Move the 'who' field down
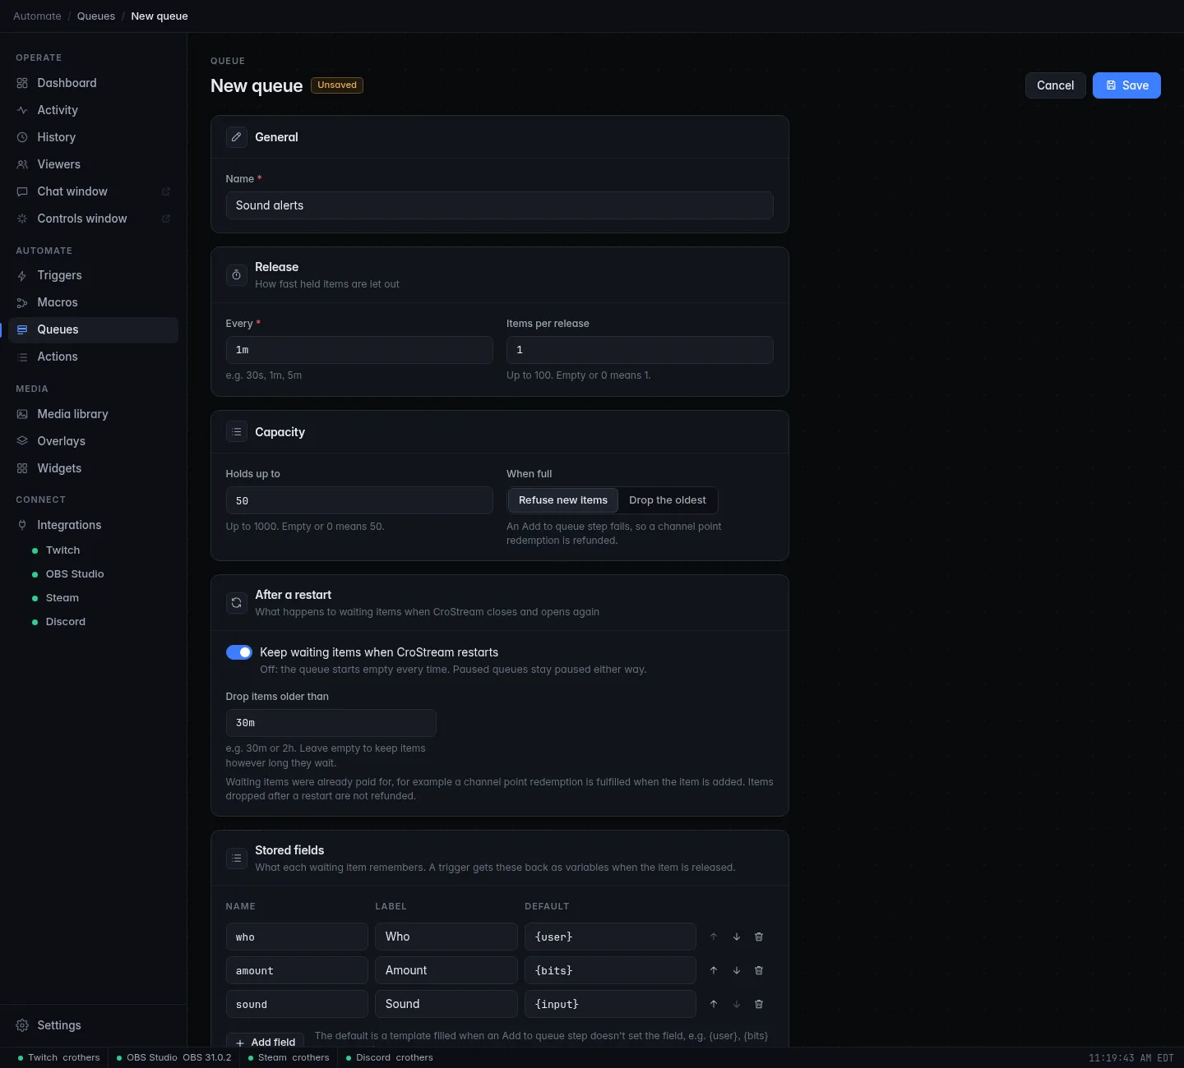The width and height of the screenshot is (1184, 1068). pyautogui.click(x=737, y=937)
